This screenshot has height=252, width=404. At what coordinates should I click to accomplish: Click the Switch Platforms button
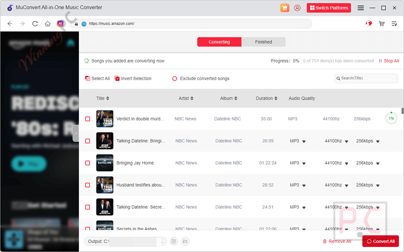pos(329,8)
